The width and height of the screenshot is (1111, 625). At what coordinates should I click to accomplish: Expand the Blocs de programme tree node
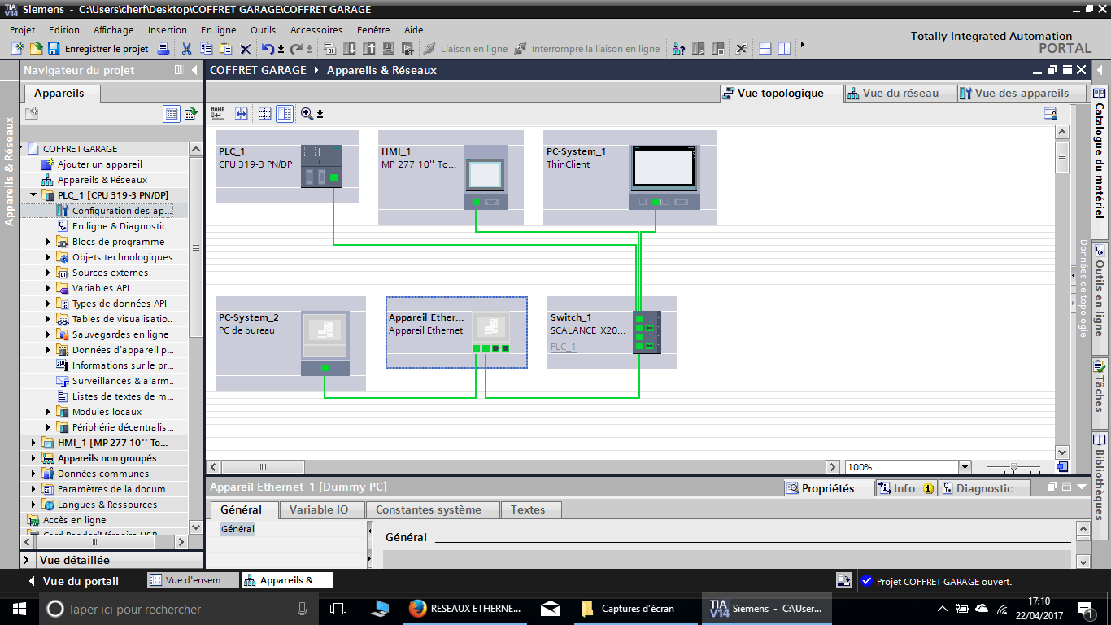coord(48,242)
